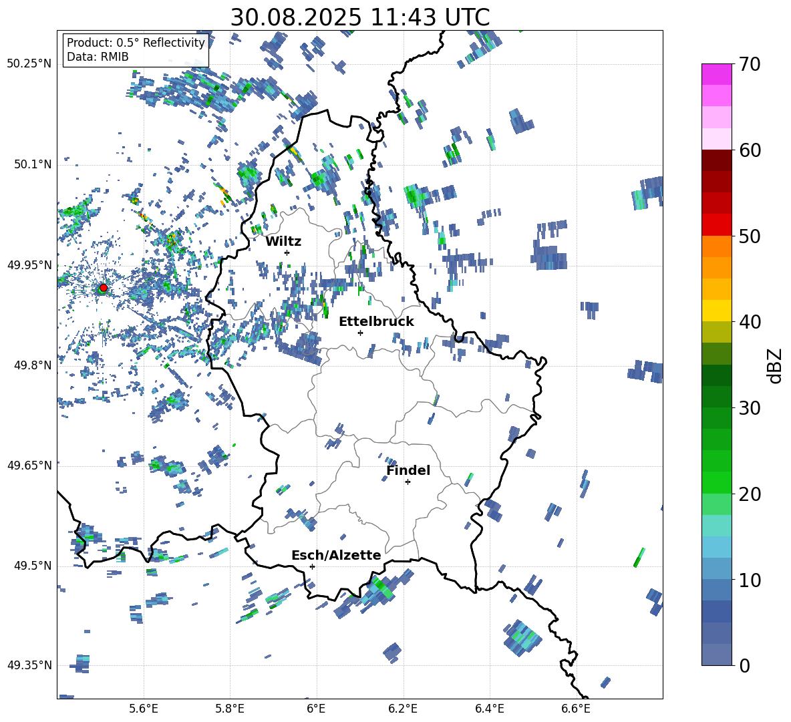Click the Esch/Alzette city label
This screenshot has height=722, width=791.
(x=336, y=555)
